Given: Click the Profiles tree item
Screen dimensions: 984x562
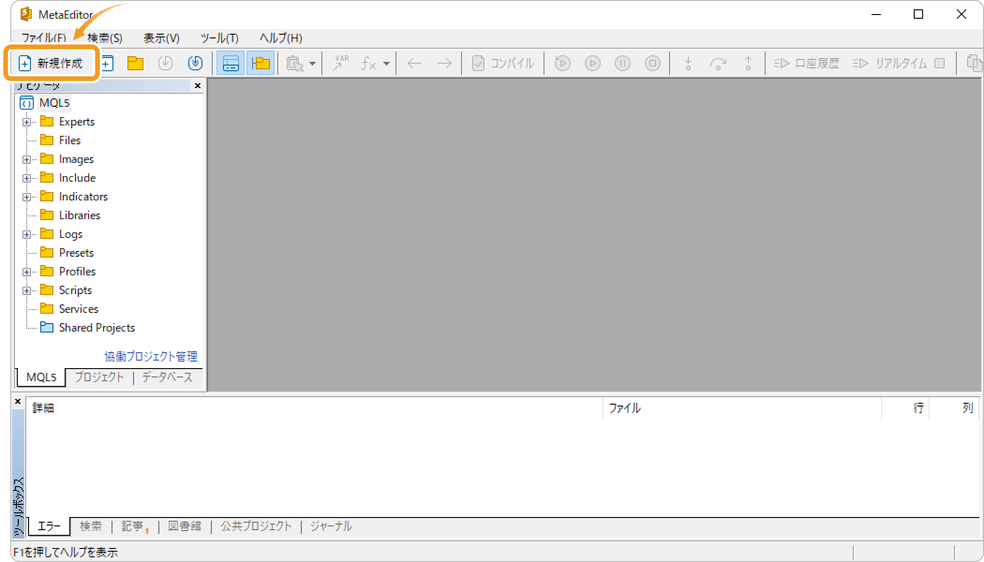Looking at the screenshot, I should pos(76,271).
